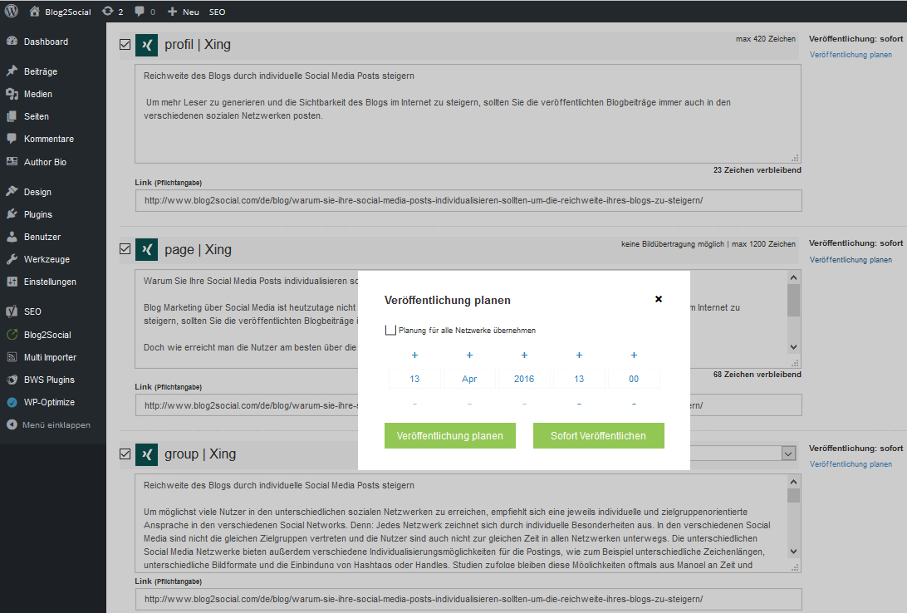
Task: Click the Blog2Social green sidebar icon
Action: pos(12,334)
